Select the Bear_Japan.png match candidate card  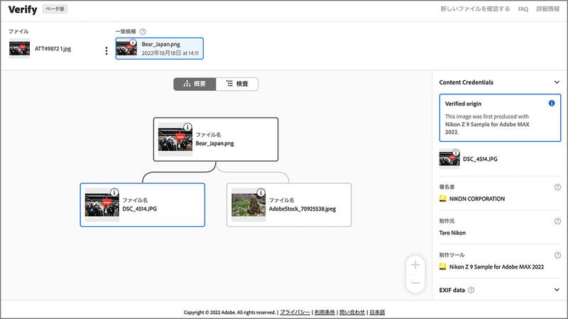(159, 48)
